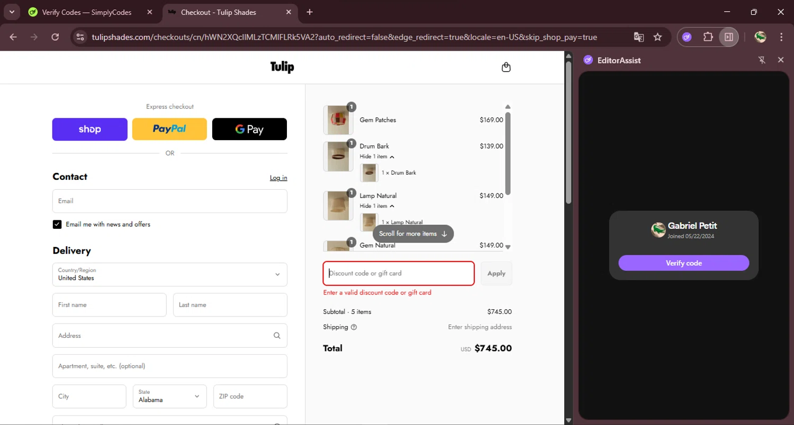This screenshot has width=794, height=425.
Task: Click the order list scroll-down arrow
Action: pyautogui.click(x=508, y=247)
